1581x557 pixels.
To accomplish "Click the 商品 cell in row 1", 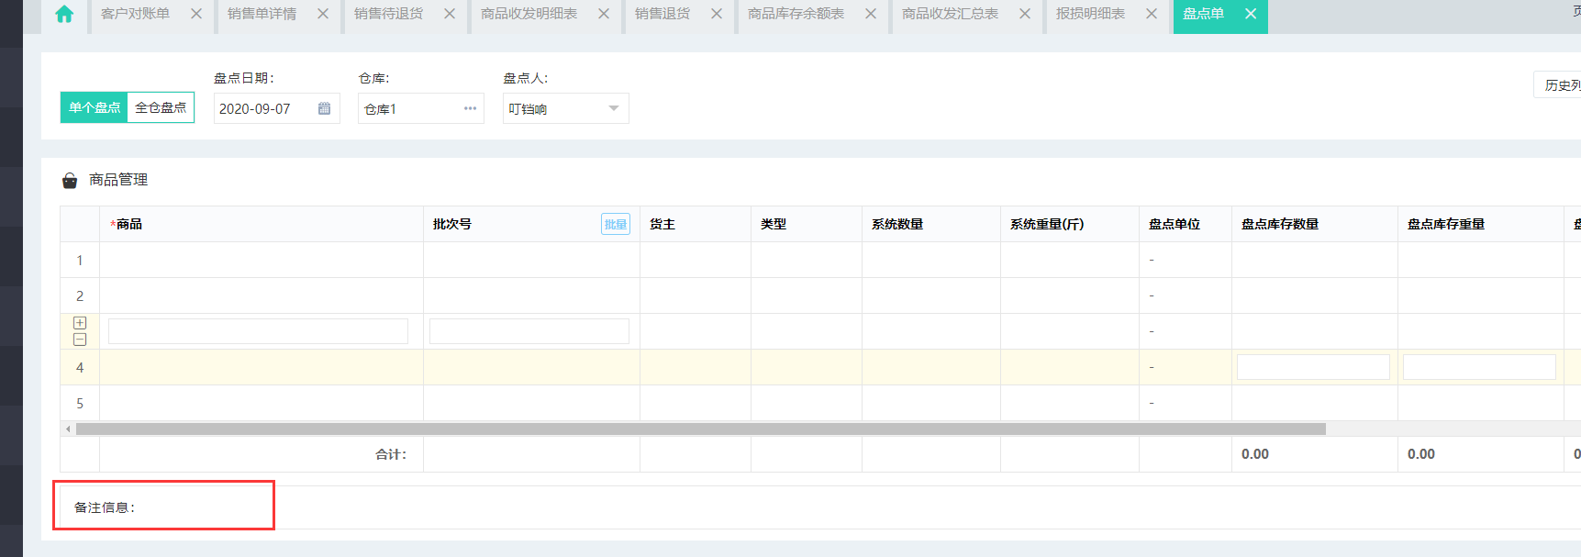I will (261, 260).
